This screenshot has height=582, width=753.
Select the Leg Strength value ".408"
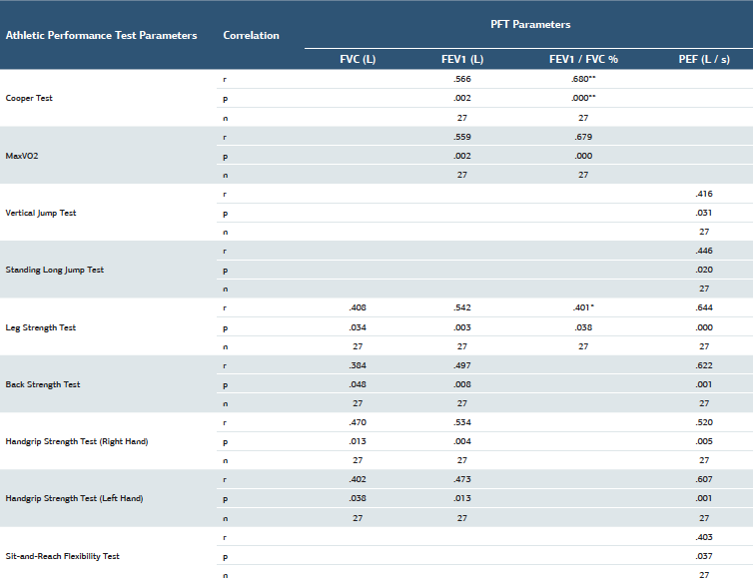coord(358,307)
